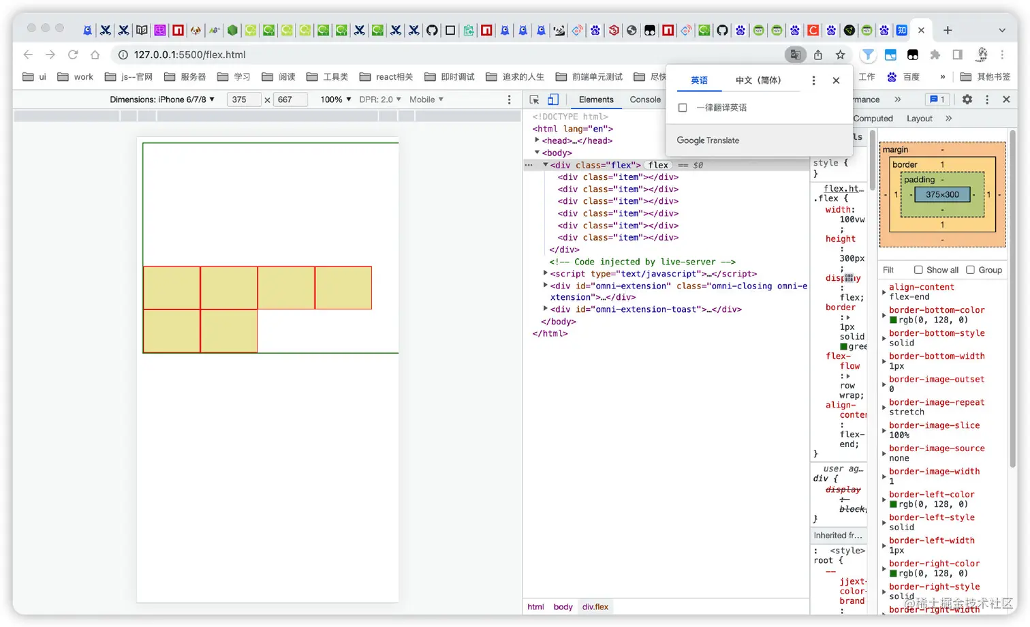The width and height of the screenshot is (1030, 627).
Task: Select the 英语 tab in translate popup
Action: click(700, 80)
